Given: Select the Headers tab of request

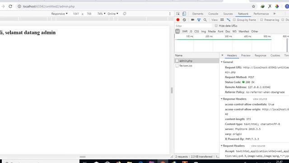Looking at the screenshot, I should (232, 55).
